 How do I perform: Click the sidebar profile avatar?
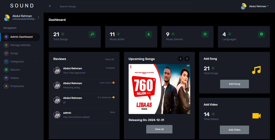point(7,17)
